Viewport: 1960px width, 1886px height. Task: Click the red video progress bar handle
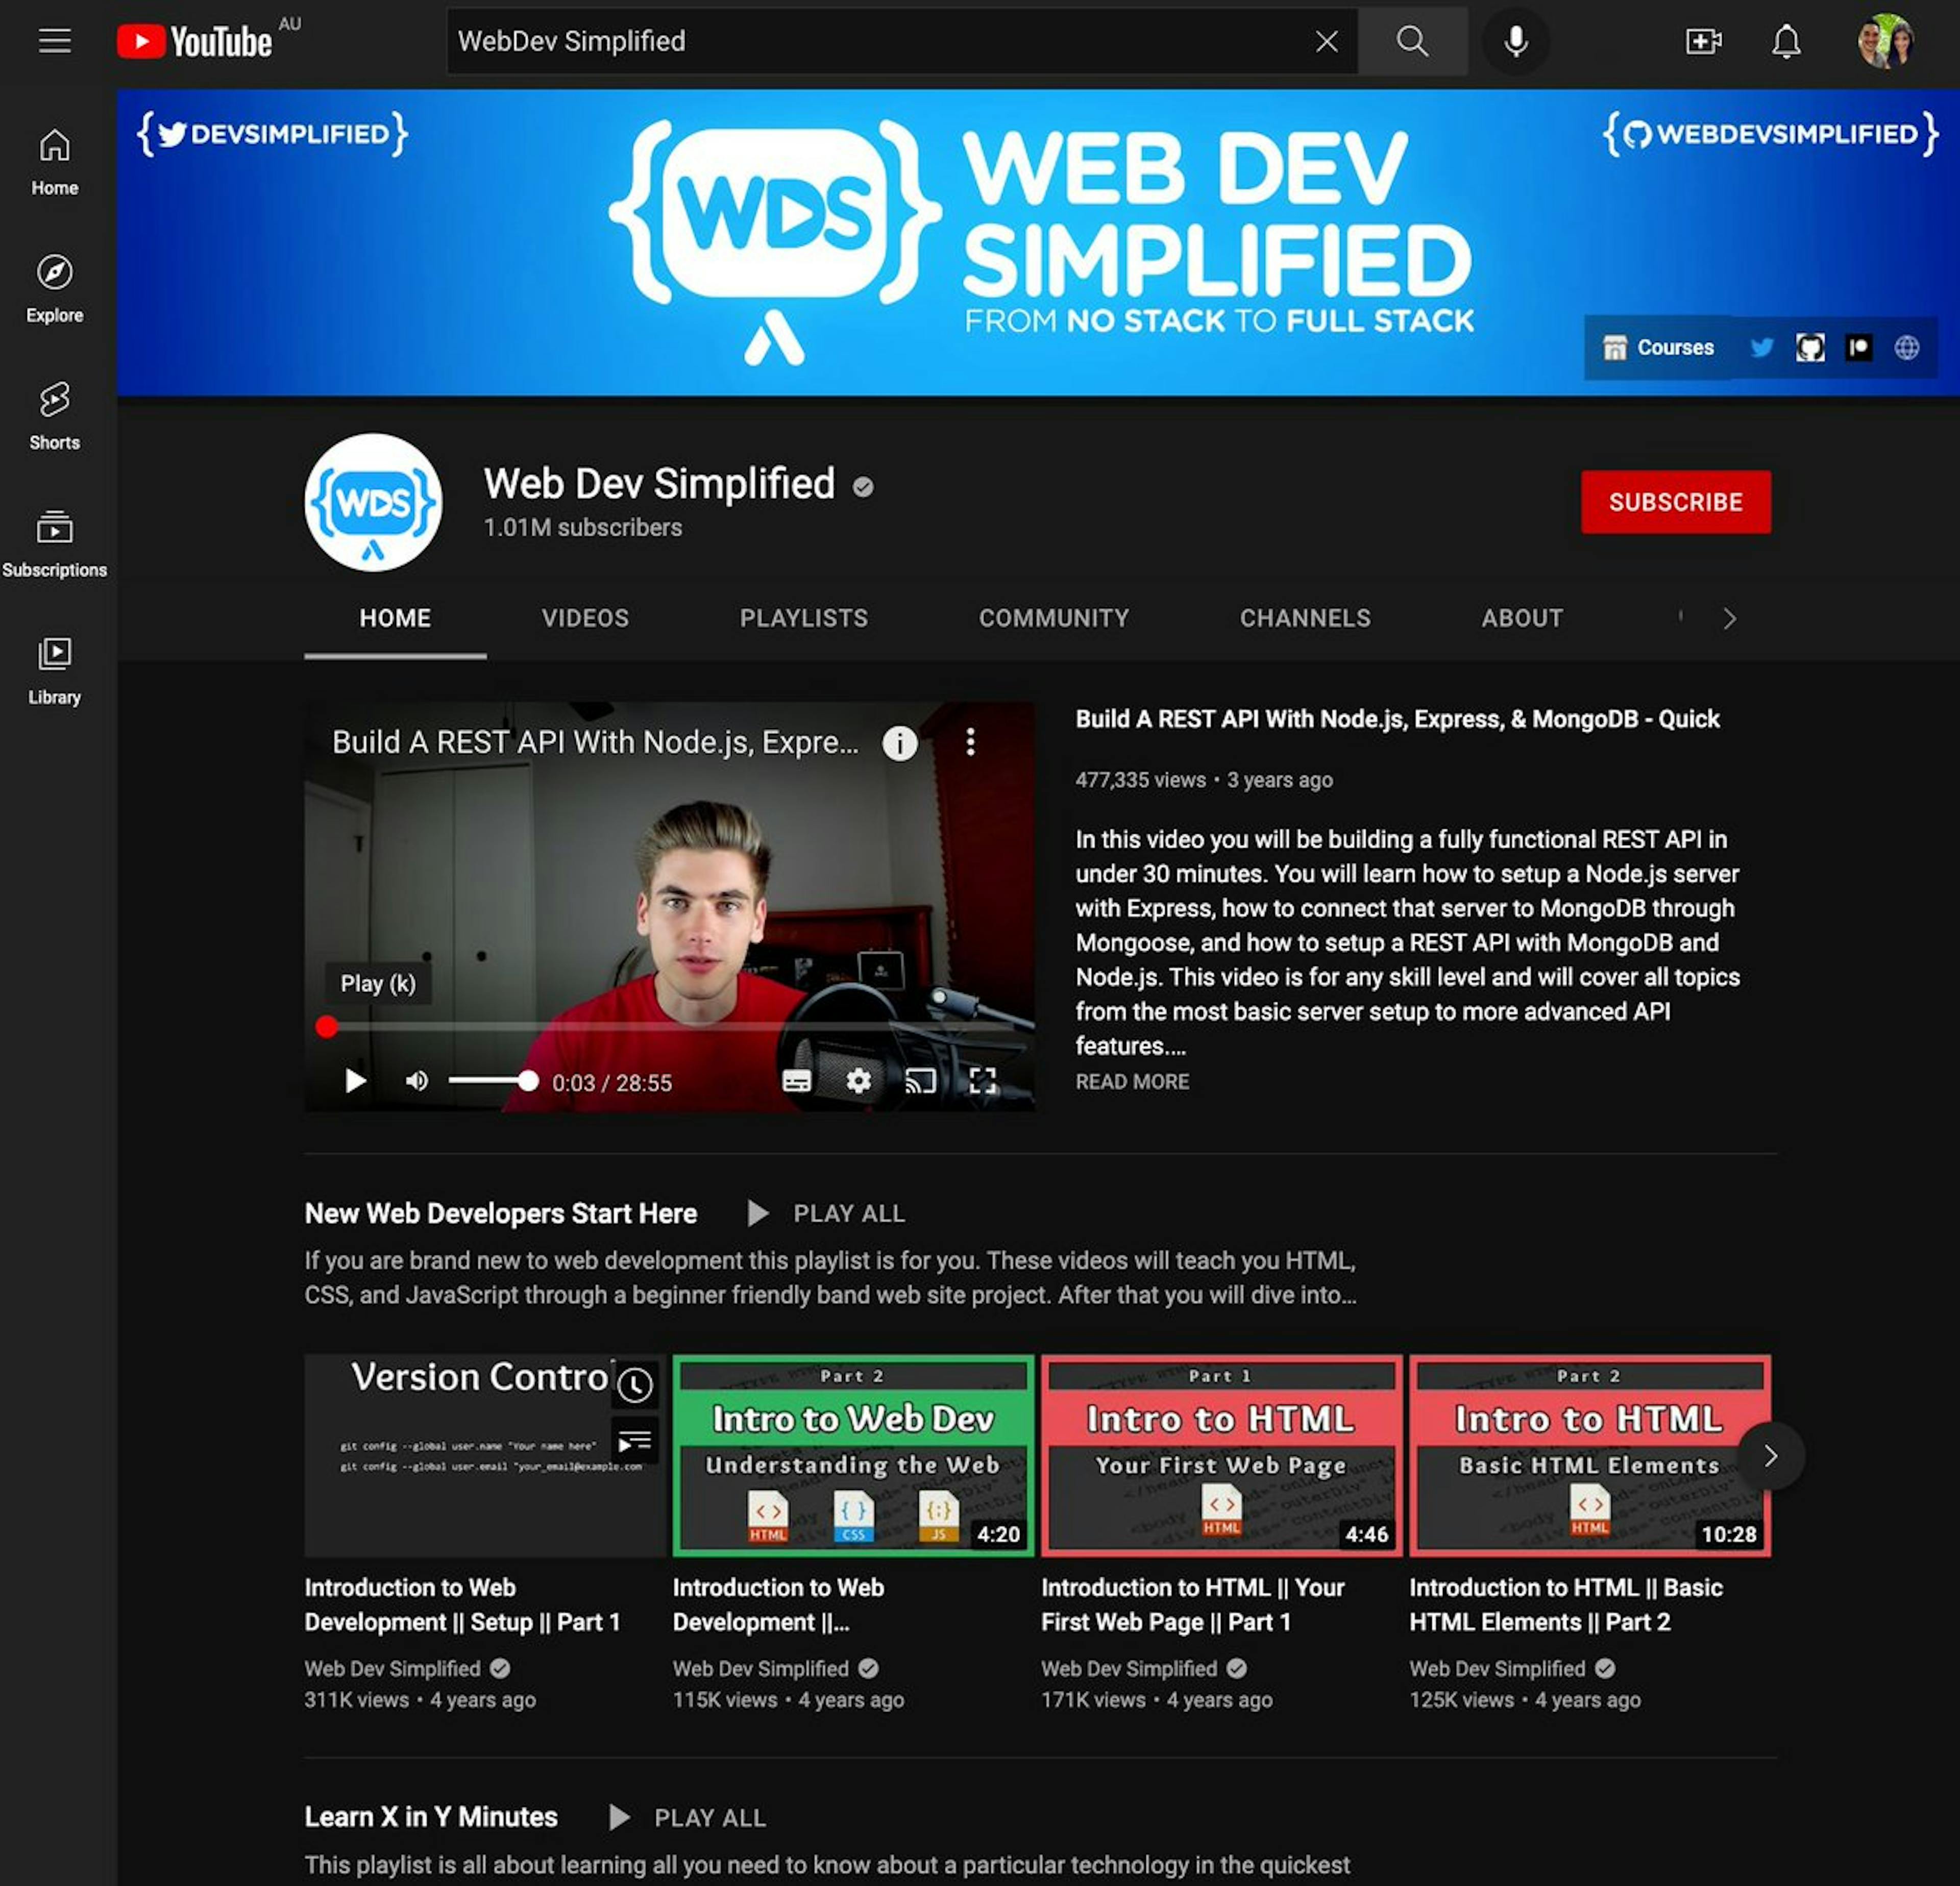326,1027
